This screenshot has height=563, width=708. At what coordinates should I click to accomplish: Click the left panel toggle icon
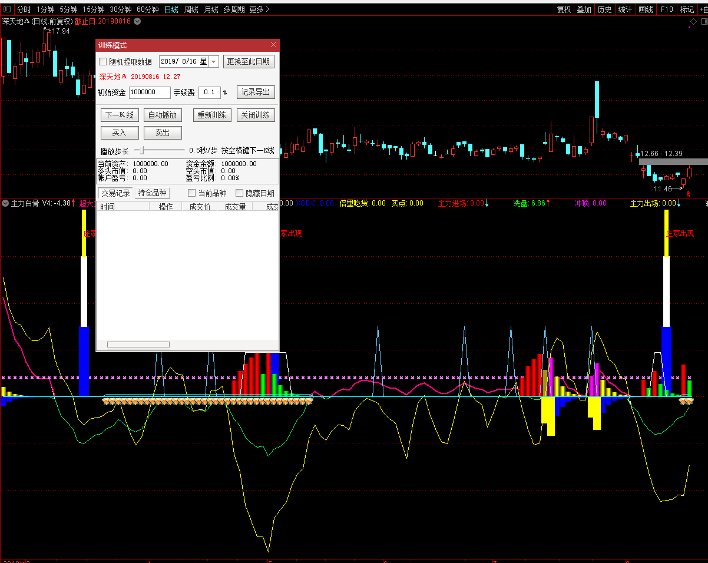6,9
